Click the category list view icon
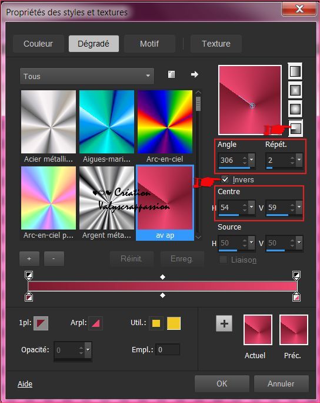This screenshot has width=320, height=403. (x=171, y=74)
